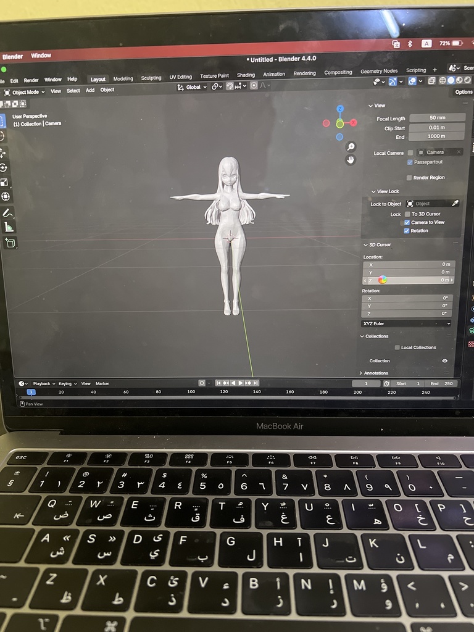The image size is (474, 632).
Task: Activate the Select Box tool
Action: pyautogui.click(x=2, y=121)
